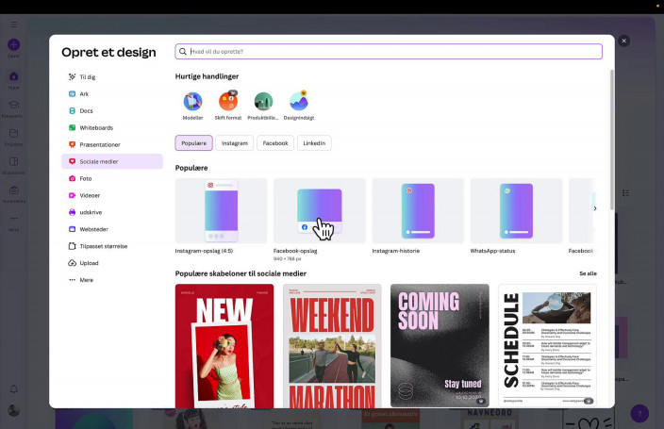Pick the WhatsApp-status design thumbnail
Screen dimensions: 664x429
click(516, 210)
